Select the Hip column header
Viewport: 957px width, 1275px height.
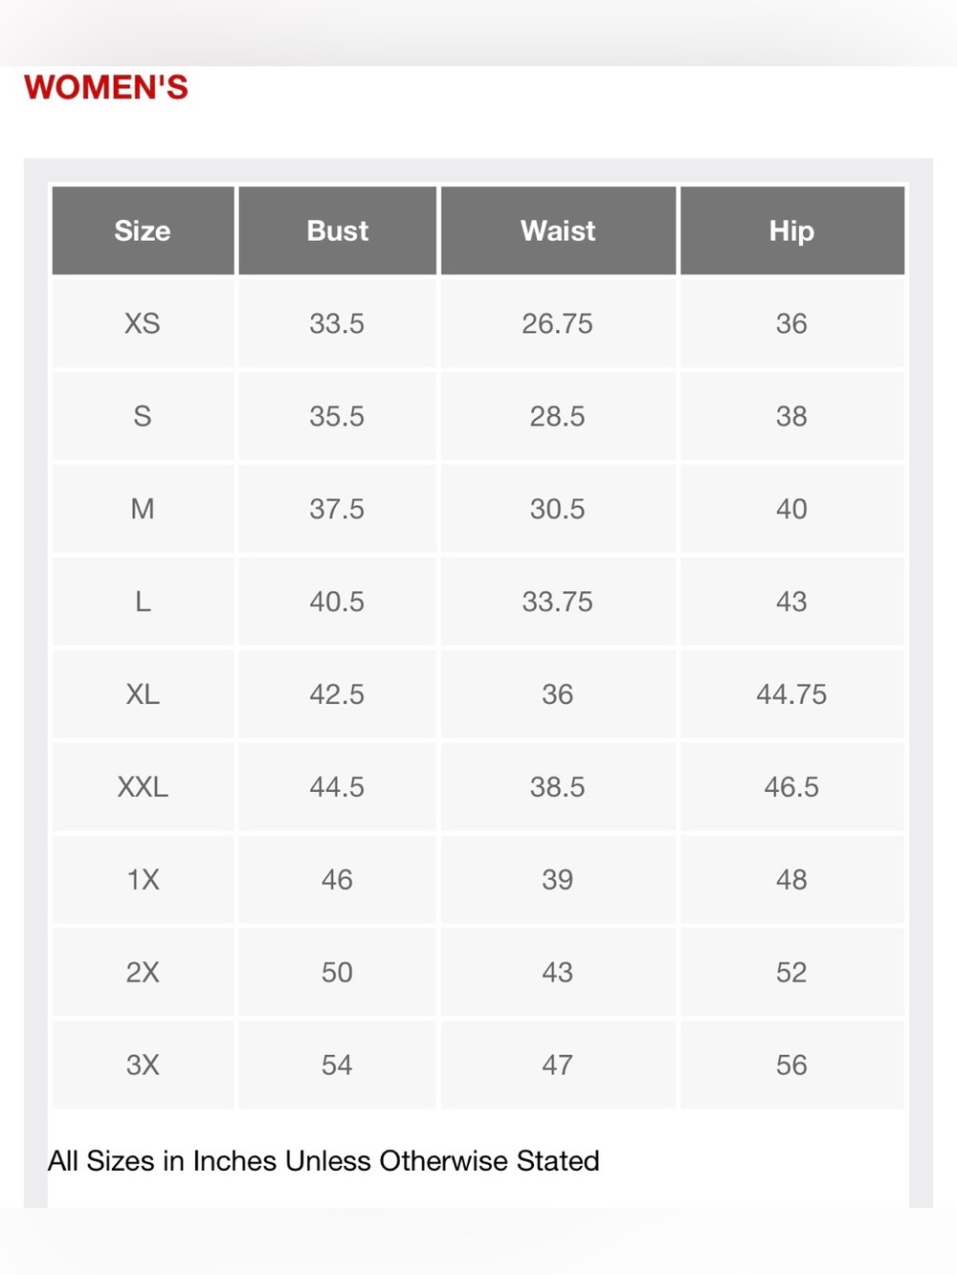[x=791, y=231]
